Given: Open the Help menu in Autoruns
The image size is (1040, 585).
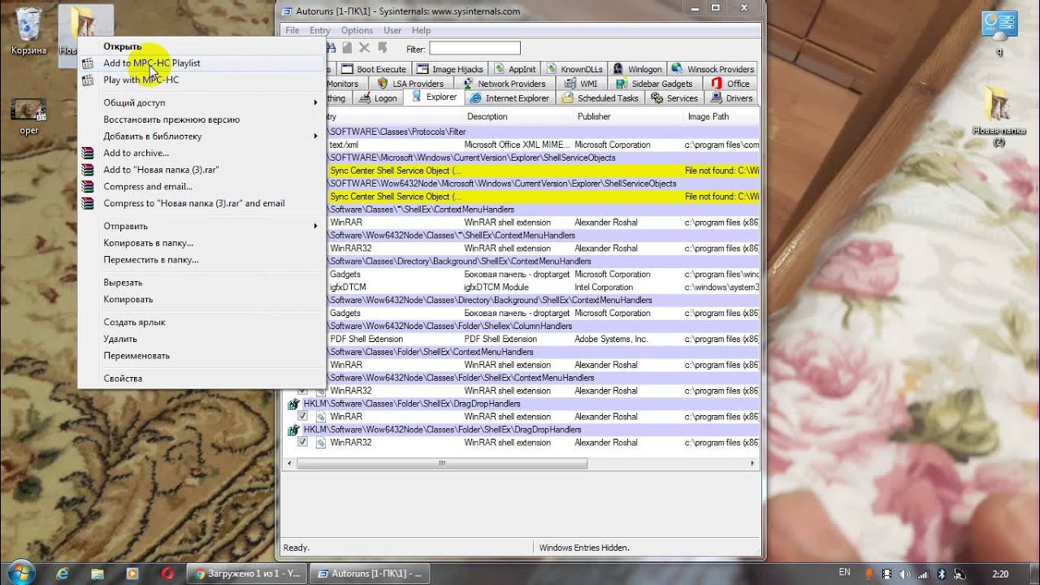Looking at the screenshot, I should click(421, 31).
